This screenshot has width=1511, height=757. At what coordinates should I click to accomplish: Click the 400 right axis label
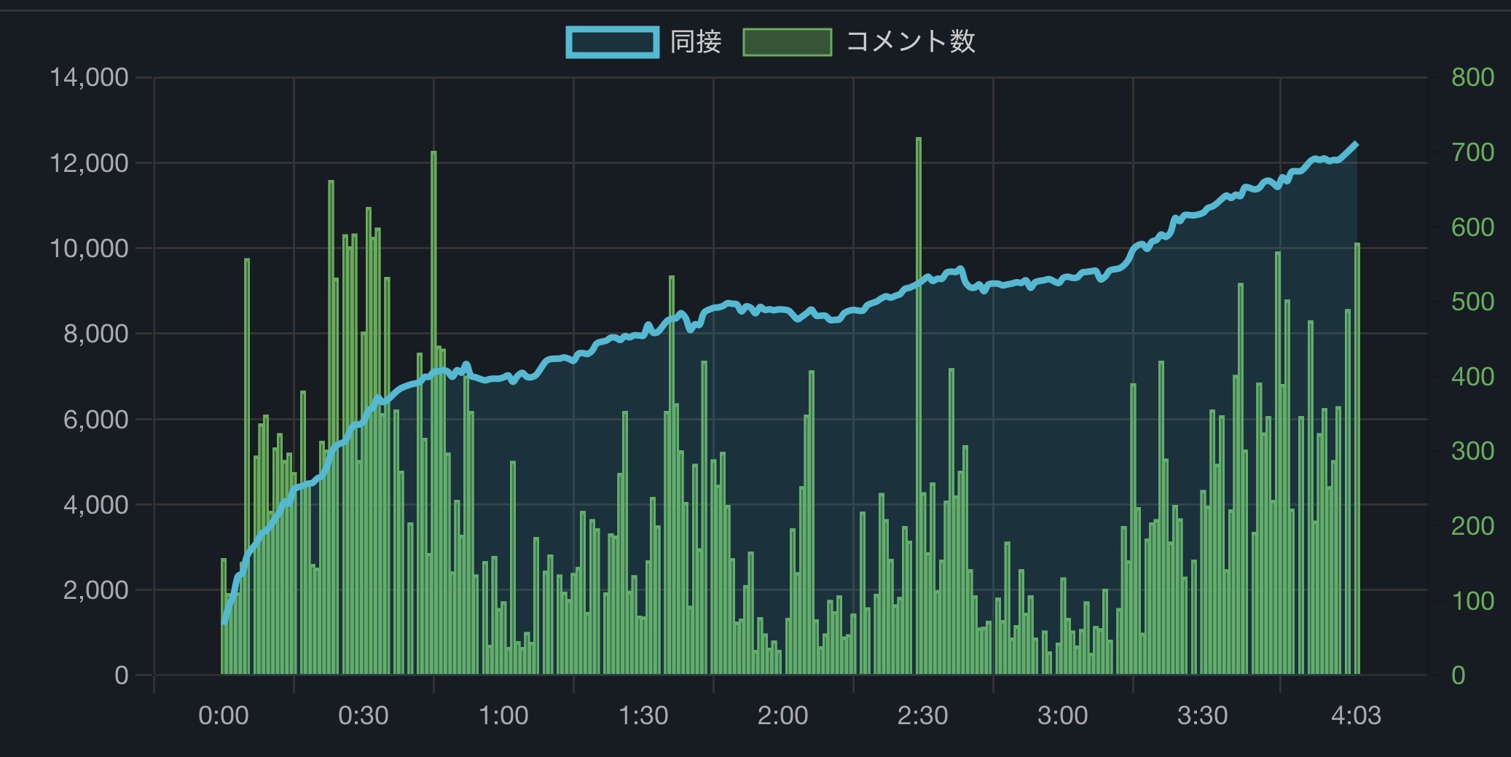1472,377
